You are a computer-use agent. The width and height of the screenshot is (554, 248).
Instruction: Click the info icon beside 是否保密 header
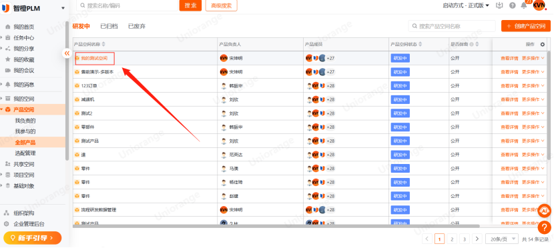click(x=472, y=45)
